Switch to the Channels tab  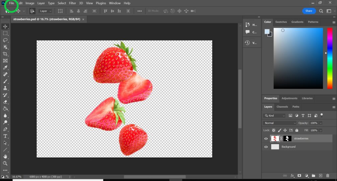282,107
